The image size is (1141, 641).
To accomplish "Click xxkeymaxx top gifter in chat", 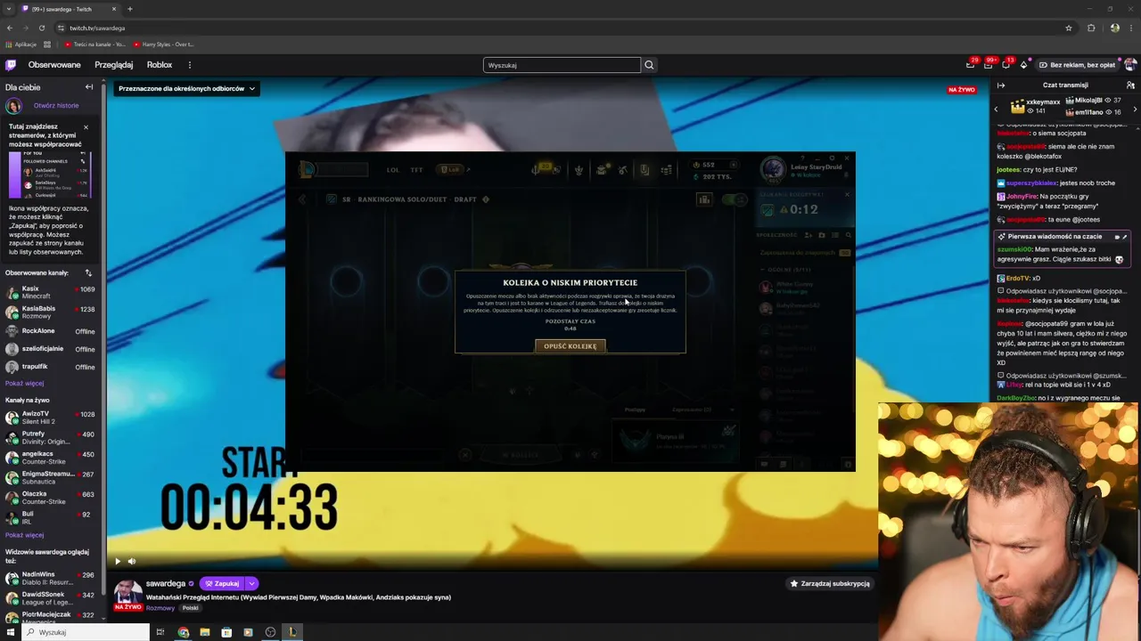I will pos(1037,106).
